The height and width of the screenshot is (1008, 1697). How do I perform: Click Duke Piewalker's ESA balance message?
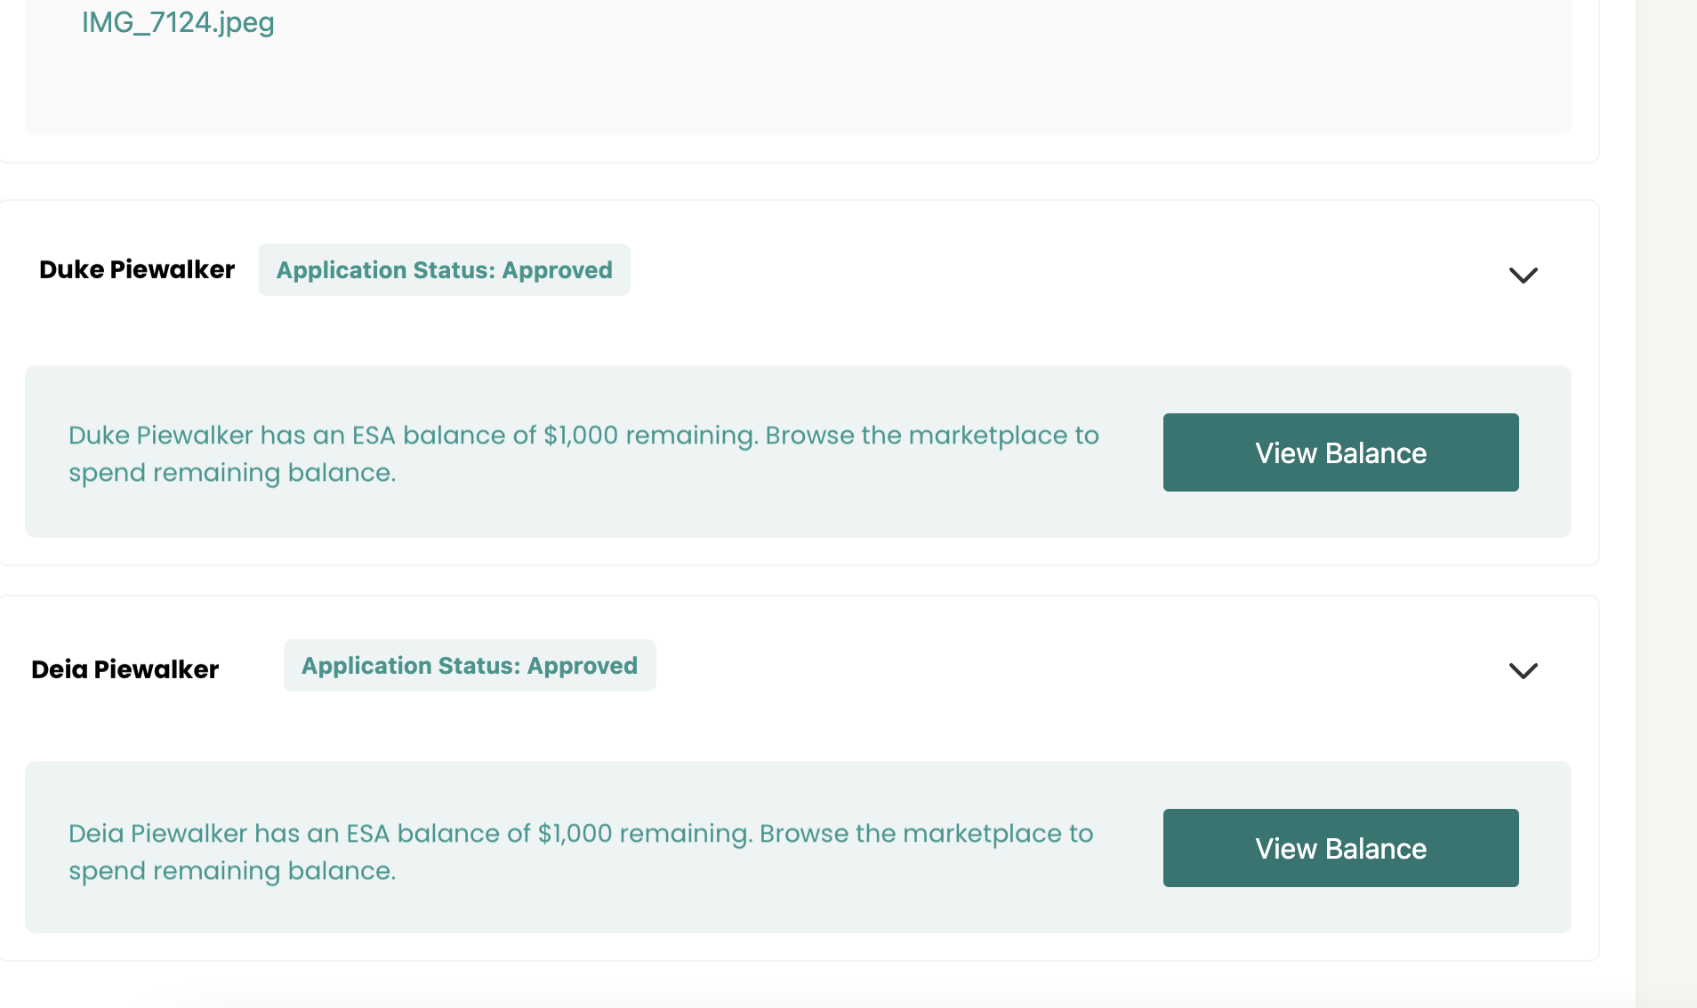click(584, 453)
